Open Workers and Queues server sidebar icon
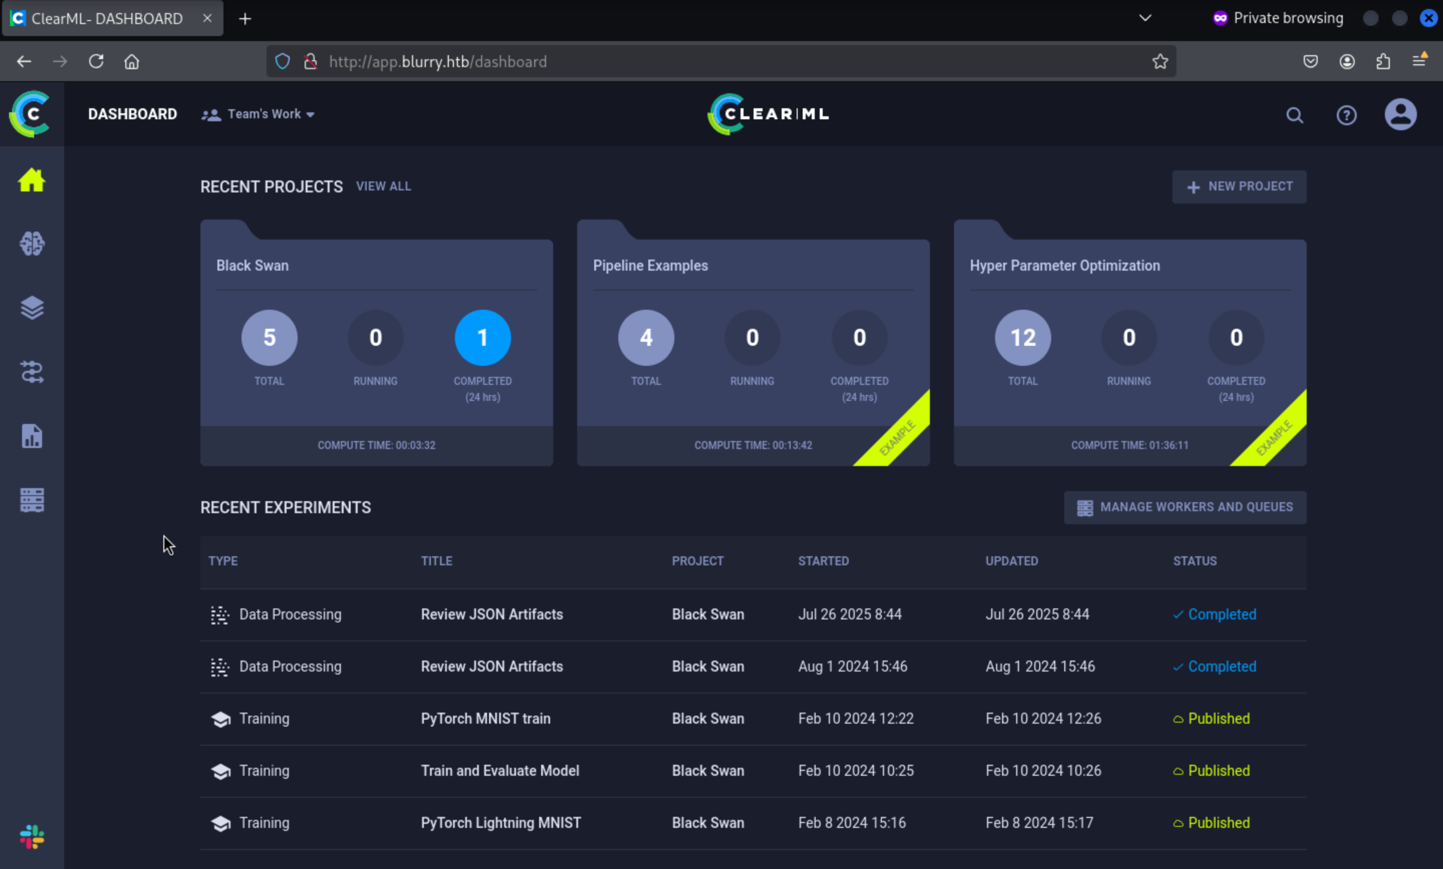The width and height of the screenshot is (1443, 869). pyautogui.click(x=32, y=500)
